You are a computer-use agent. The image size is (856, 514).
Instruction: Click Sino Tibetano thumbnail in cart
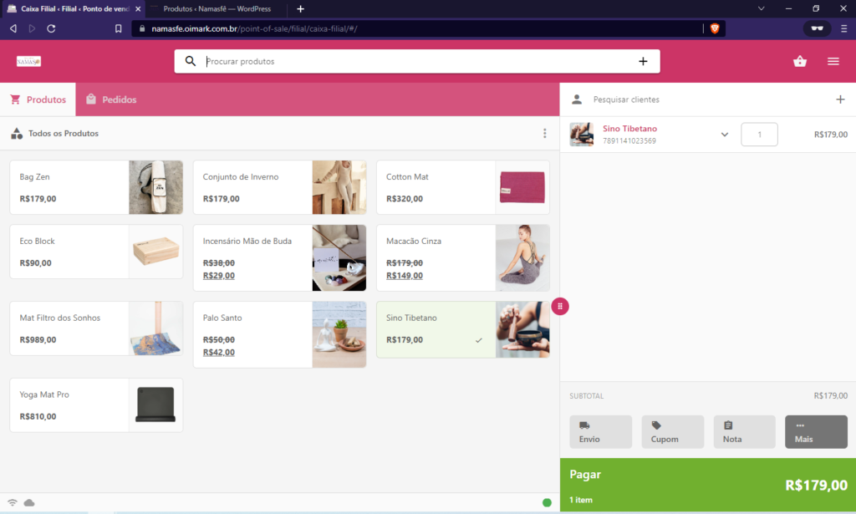[582, 135]
